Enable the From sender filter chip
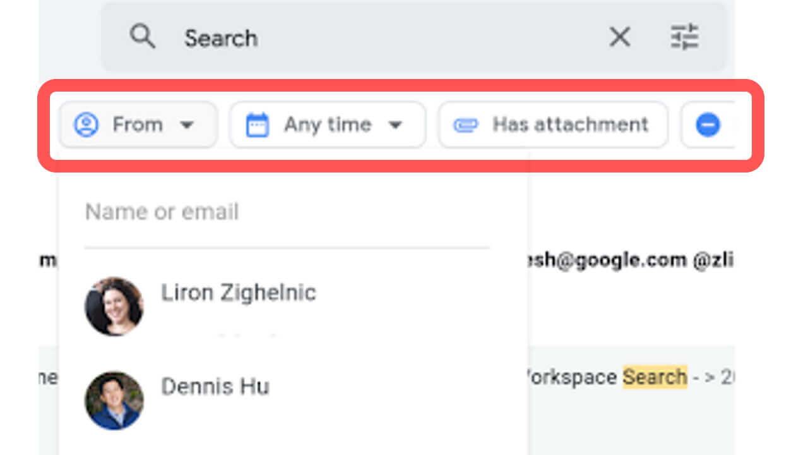Image resolution: width=808 pixels, height=455 pixels. pos(138,124)
